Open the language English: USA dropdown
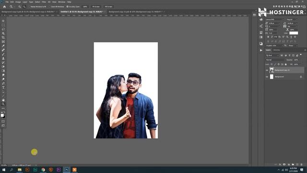This screenshot has height=173, width=307. tap(274, 46)
